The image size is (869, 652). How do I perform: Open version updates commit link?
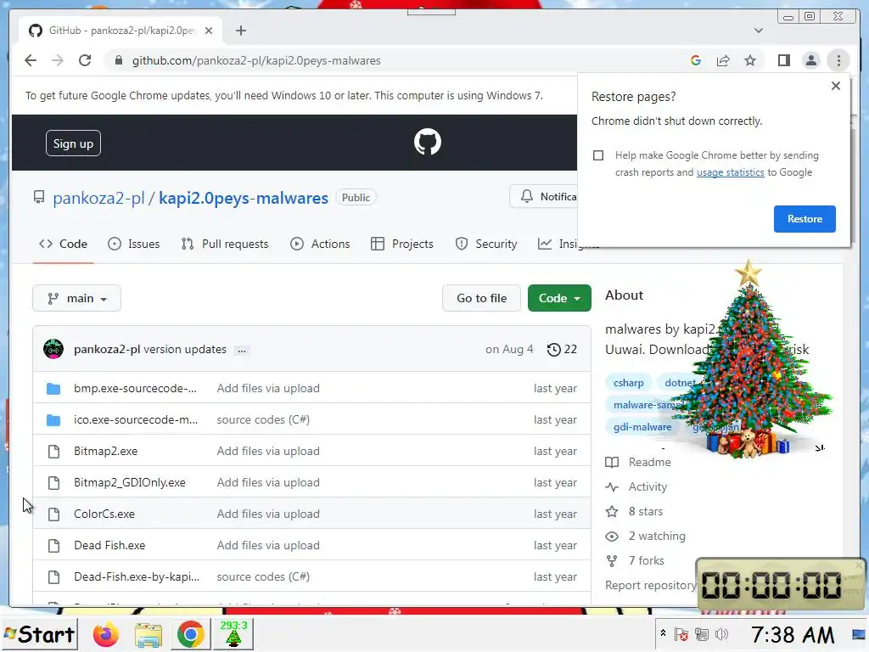coord(184,349)
